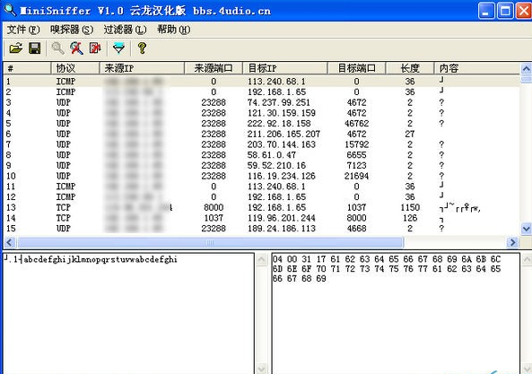
Task: Clear packet list using red arrow page icon
Action: coord(95,48)
